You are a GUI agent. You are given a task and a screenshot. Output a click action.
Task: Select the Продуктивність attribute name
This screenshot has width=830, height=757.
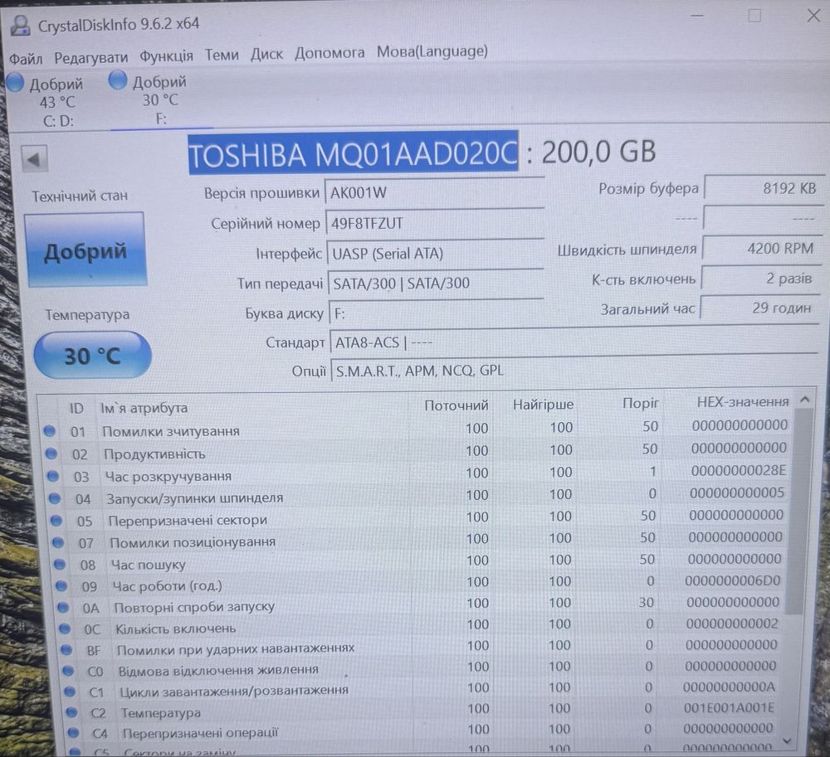(154, 454)
